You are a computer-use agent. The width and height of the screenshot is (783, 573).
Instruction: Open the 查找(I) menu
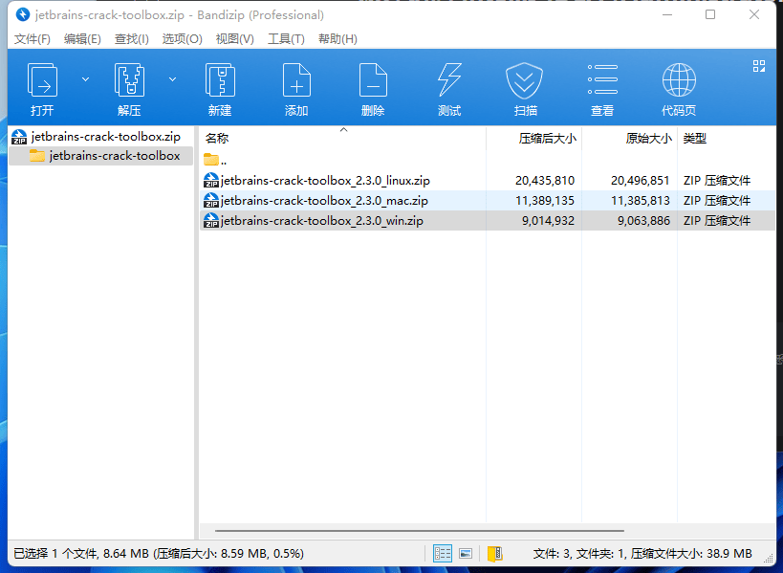pyautogui.click(x=132, y=39)
